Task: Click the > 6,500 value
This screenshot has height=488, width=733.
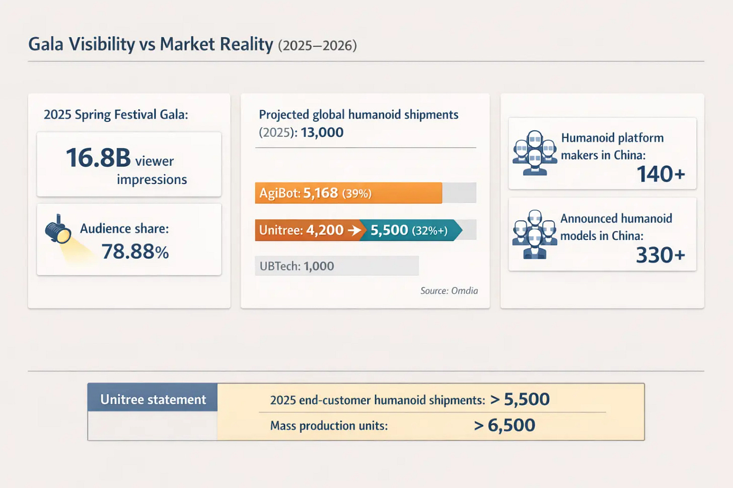Action: click(x=504, y=426)
